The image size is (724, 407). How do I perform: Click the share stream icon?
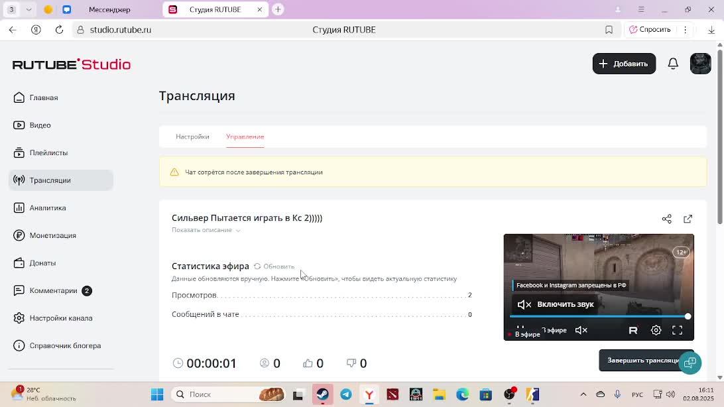pos(667,219)
